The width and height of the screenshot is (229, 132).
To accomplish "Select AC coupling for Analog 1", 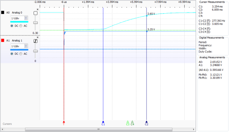I will tap(21, 54).
